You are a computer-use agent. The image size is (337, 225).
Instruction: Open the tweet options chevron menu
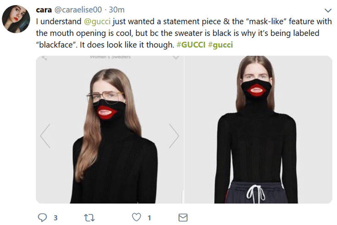(x=328, y=11)
